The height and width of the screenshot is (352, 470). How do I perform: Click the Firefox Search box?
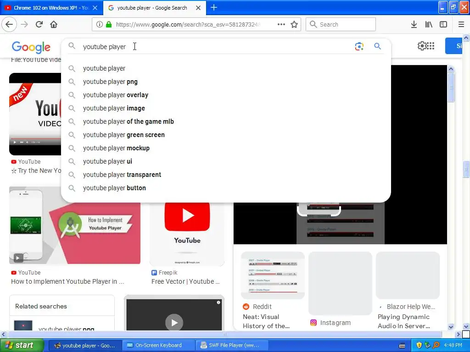[341, 24]
